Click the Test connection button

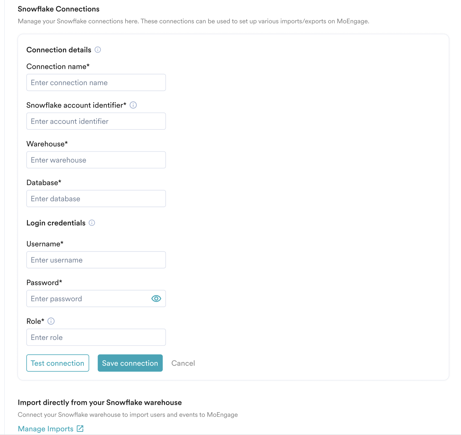tap(58, 363)
